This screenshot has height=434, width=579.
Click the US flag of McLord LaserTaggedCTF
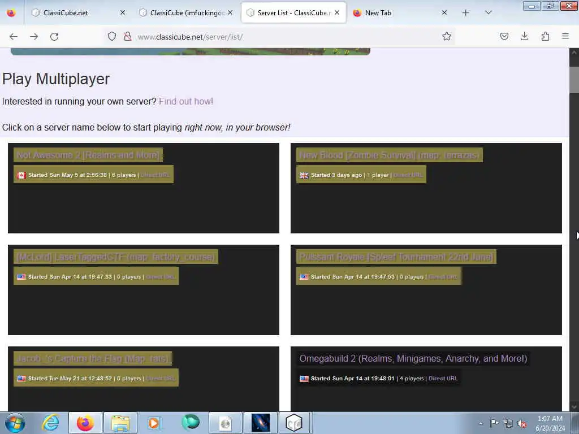(x=21, y=277)
